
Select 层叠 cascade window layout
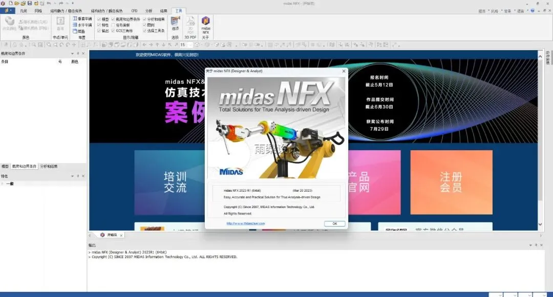tap(79, 31)
